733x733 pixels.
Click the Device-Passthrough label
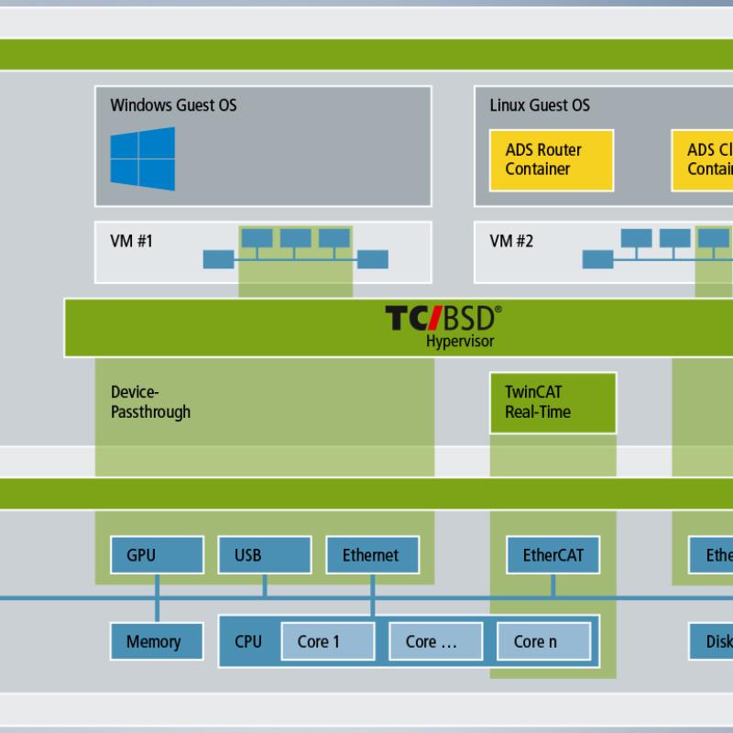click(x=150, y=402)
